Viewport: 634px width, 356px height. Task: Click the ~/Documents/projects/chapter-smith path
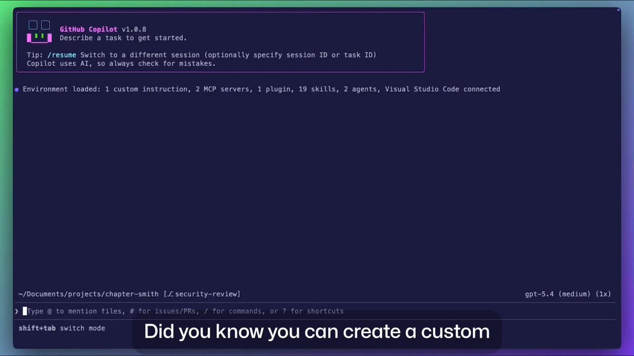tap(89, 294)
